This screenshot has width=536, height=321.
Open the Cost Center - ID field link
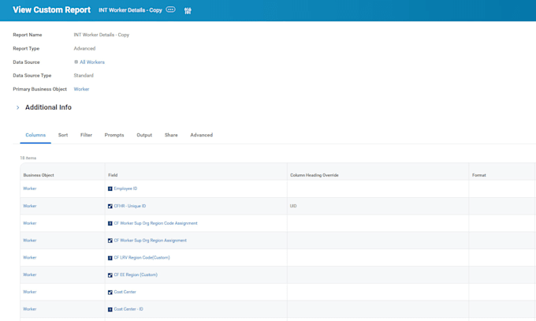coord(128,309)
